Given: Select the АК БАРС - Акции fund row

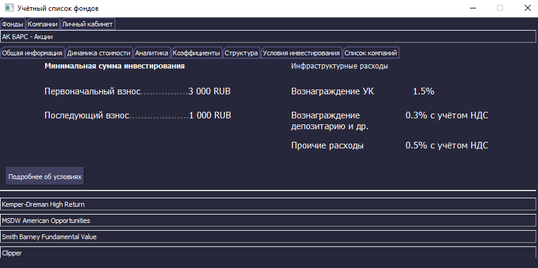Looking at the screenshot, I should click(x=268, y=37).
